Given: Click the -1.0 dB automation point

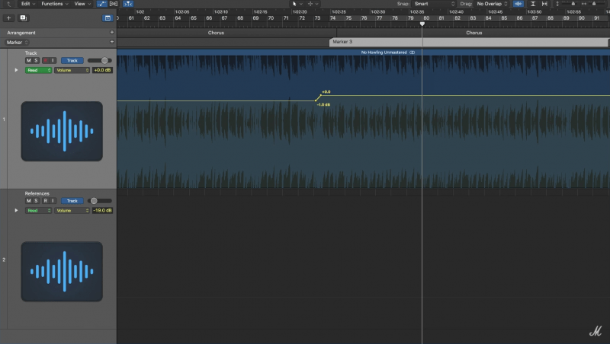Looking at the screenshot, I should tap(316, 100).
